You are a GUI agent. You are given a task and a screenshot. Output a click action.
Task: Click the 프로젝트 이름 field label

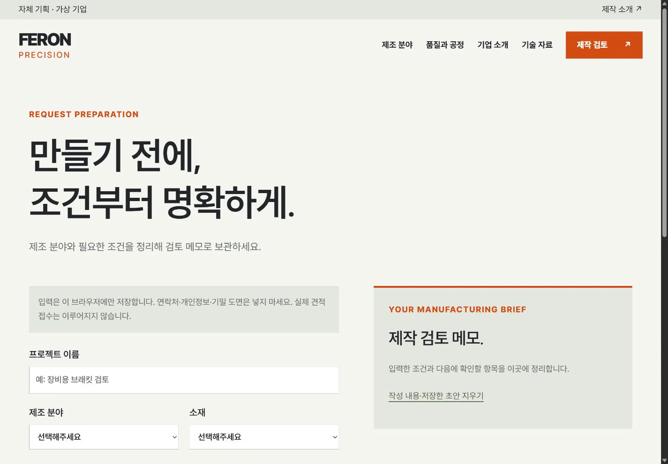click(54, 354)
